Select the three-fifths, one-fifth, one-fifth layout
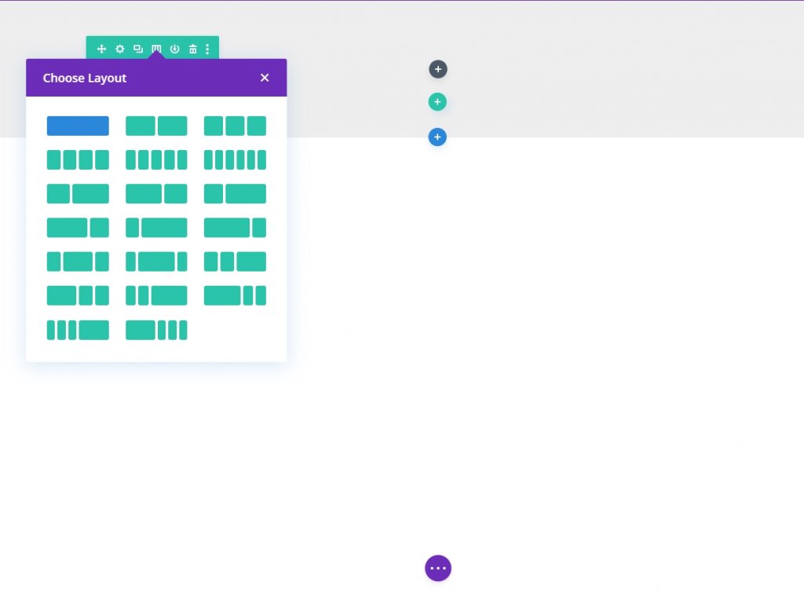Screen dimensions: 804x593 [x=235, y=295]
